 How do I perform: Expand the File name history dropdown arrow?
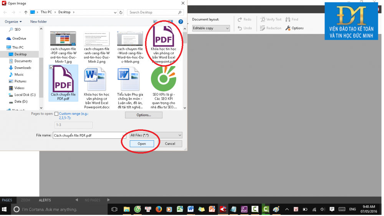pyautogui.click(x=124, y=135)
